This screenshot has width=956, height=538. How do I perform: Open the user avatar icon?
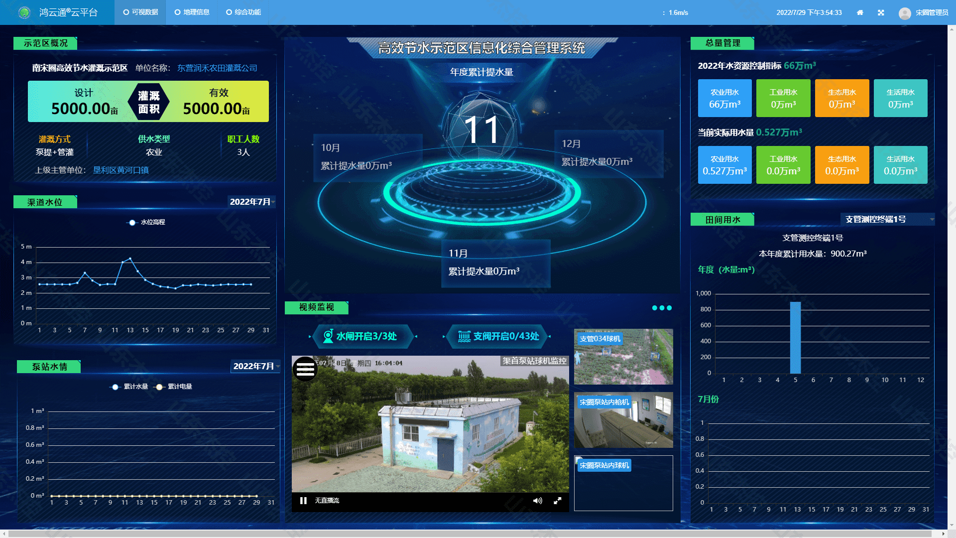[905, 13]
